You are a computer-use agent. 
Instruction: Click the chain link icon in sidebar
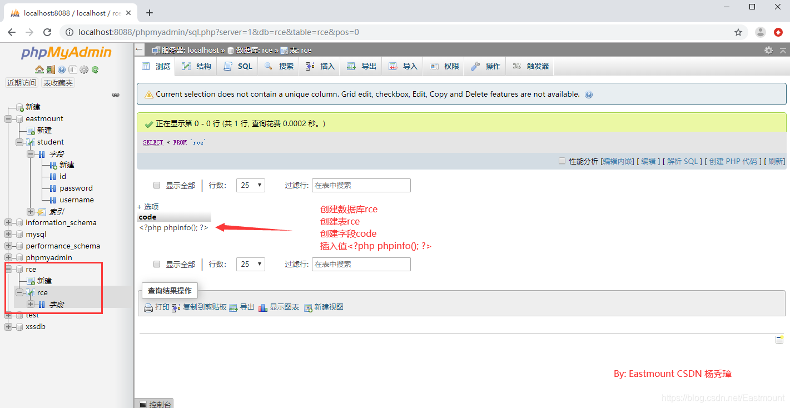pos(116,94)
